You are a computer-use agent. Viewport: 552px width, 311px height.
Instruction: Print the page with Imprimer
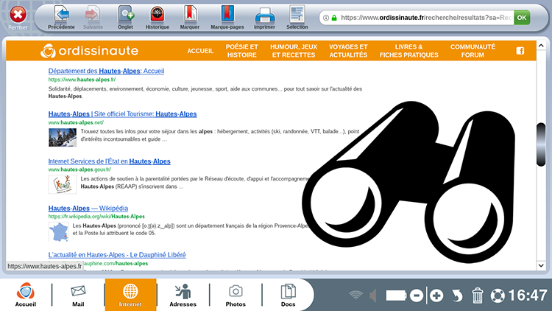(264, 18)
